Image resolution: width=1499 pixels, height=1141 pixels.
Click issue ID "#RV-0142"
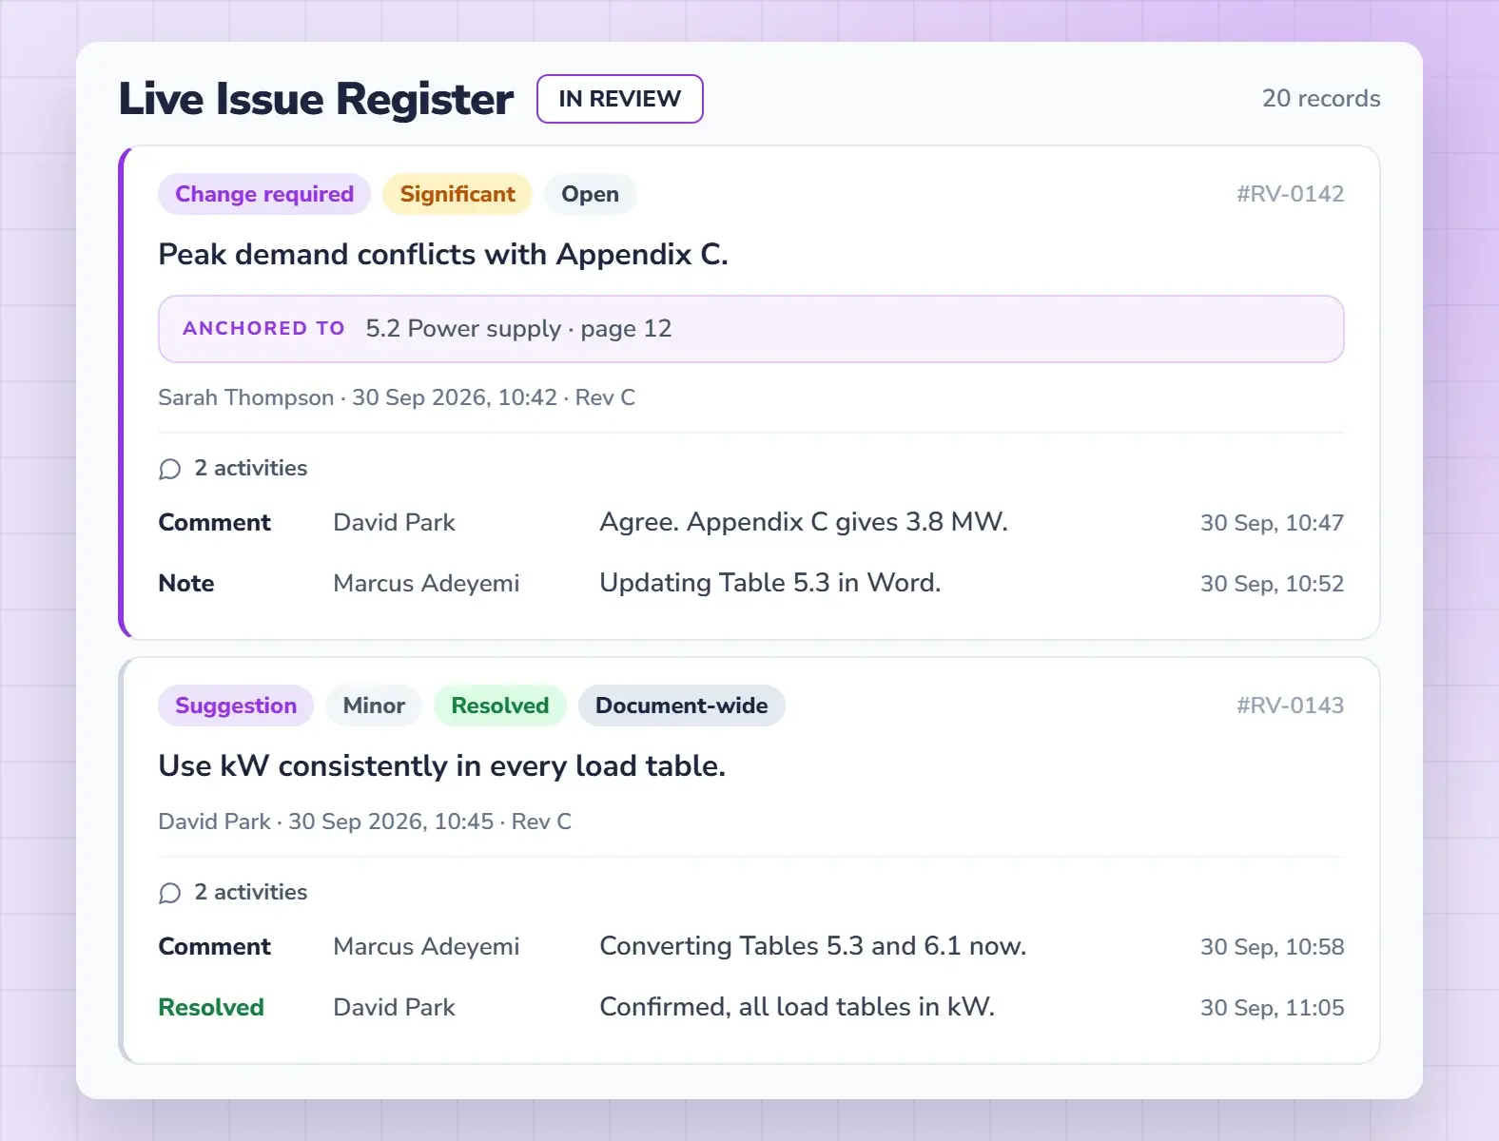tap(1290, 194)
